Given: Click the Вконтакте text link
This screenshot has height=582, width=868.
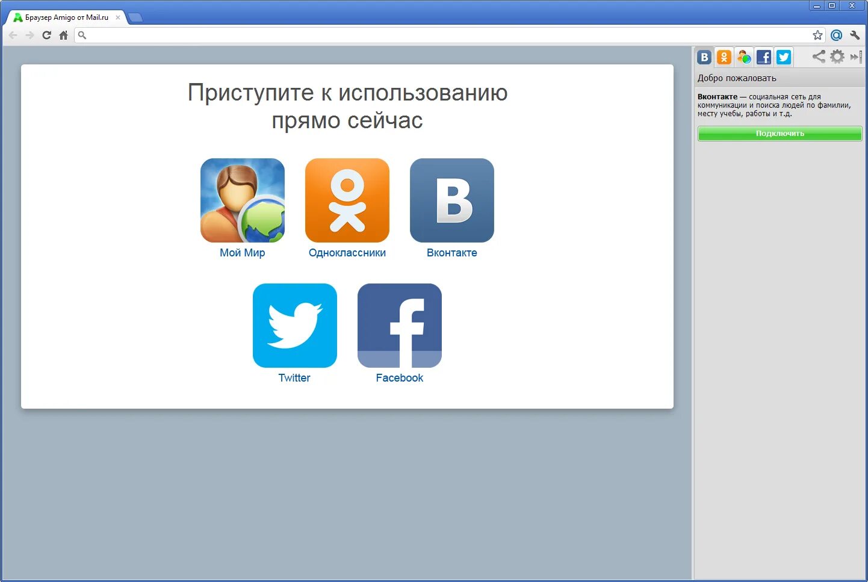Looking at the screenshot, I should tap(452, 253).
